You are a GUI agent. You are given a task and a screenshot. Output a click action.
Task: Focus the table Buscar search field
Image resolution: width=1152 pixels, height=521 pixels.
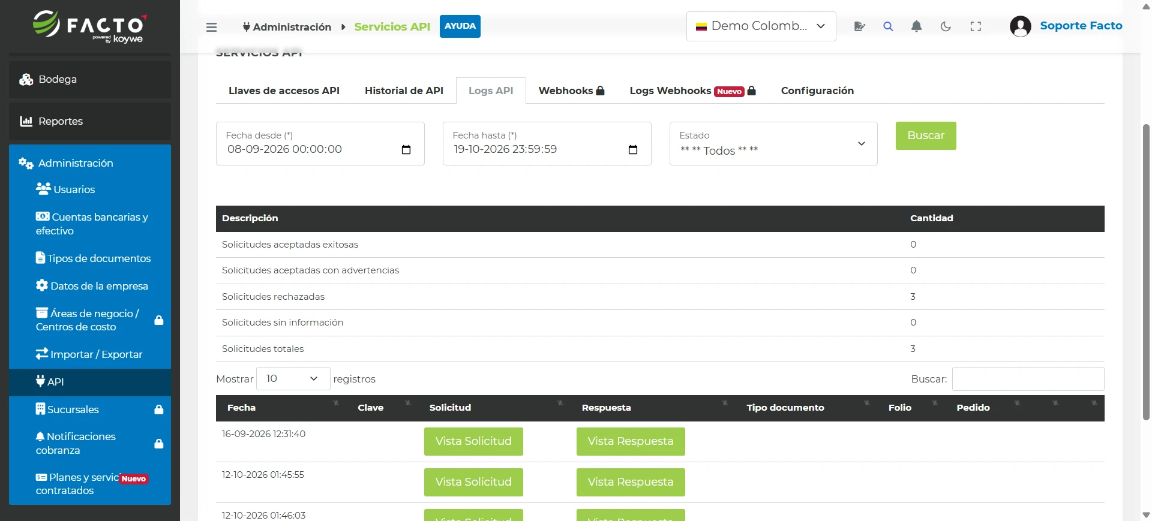pos(1028,379)
